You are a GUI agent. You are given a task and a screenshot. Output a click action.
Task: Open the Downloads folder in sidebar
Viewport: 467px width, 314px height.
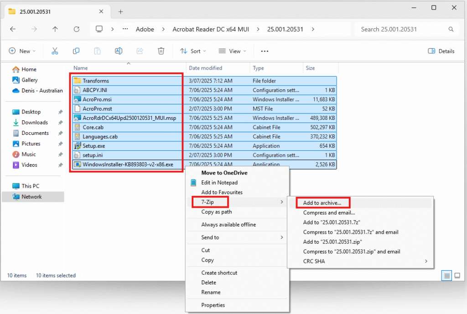click(x=35, y=123)
